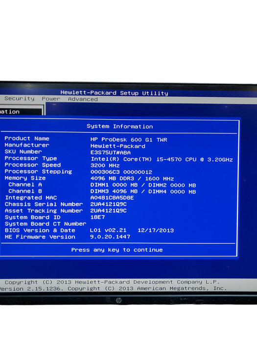Select the SKU Number value E3S75UT#ABA
The image size is (257, 342).
[x=110, y=152]
